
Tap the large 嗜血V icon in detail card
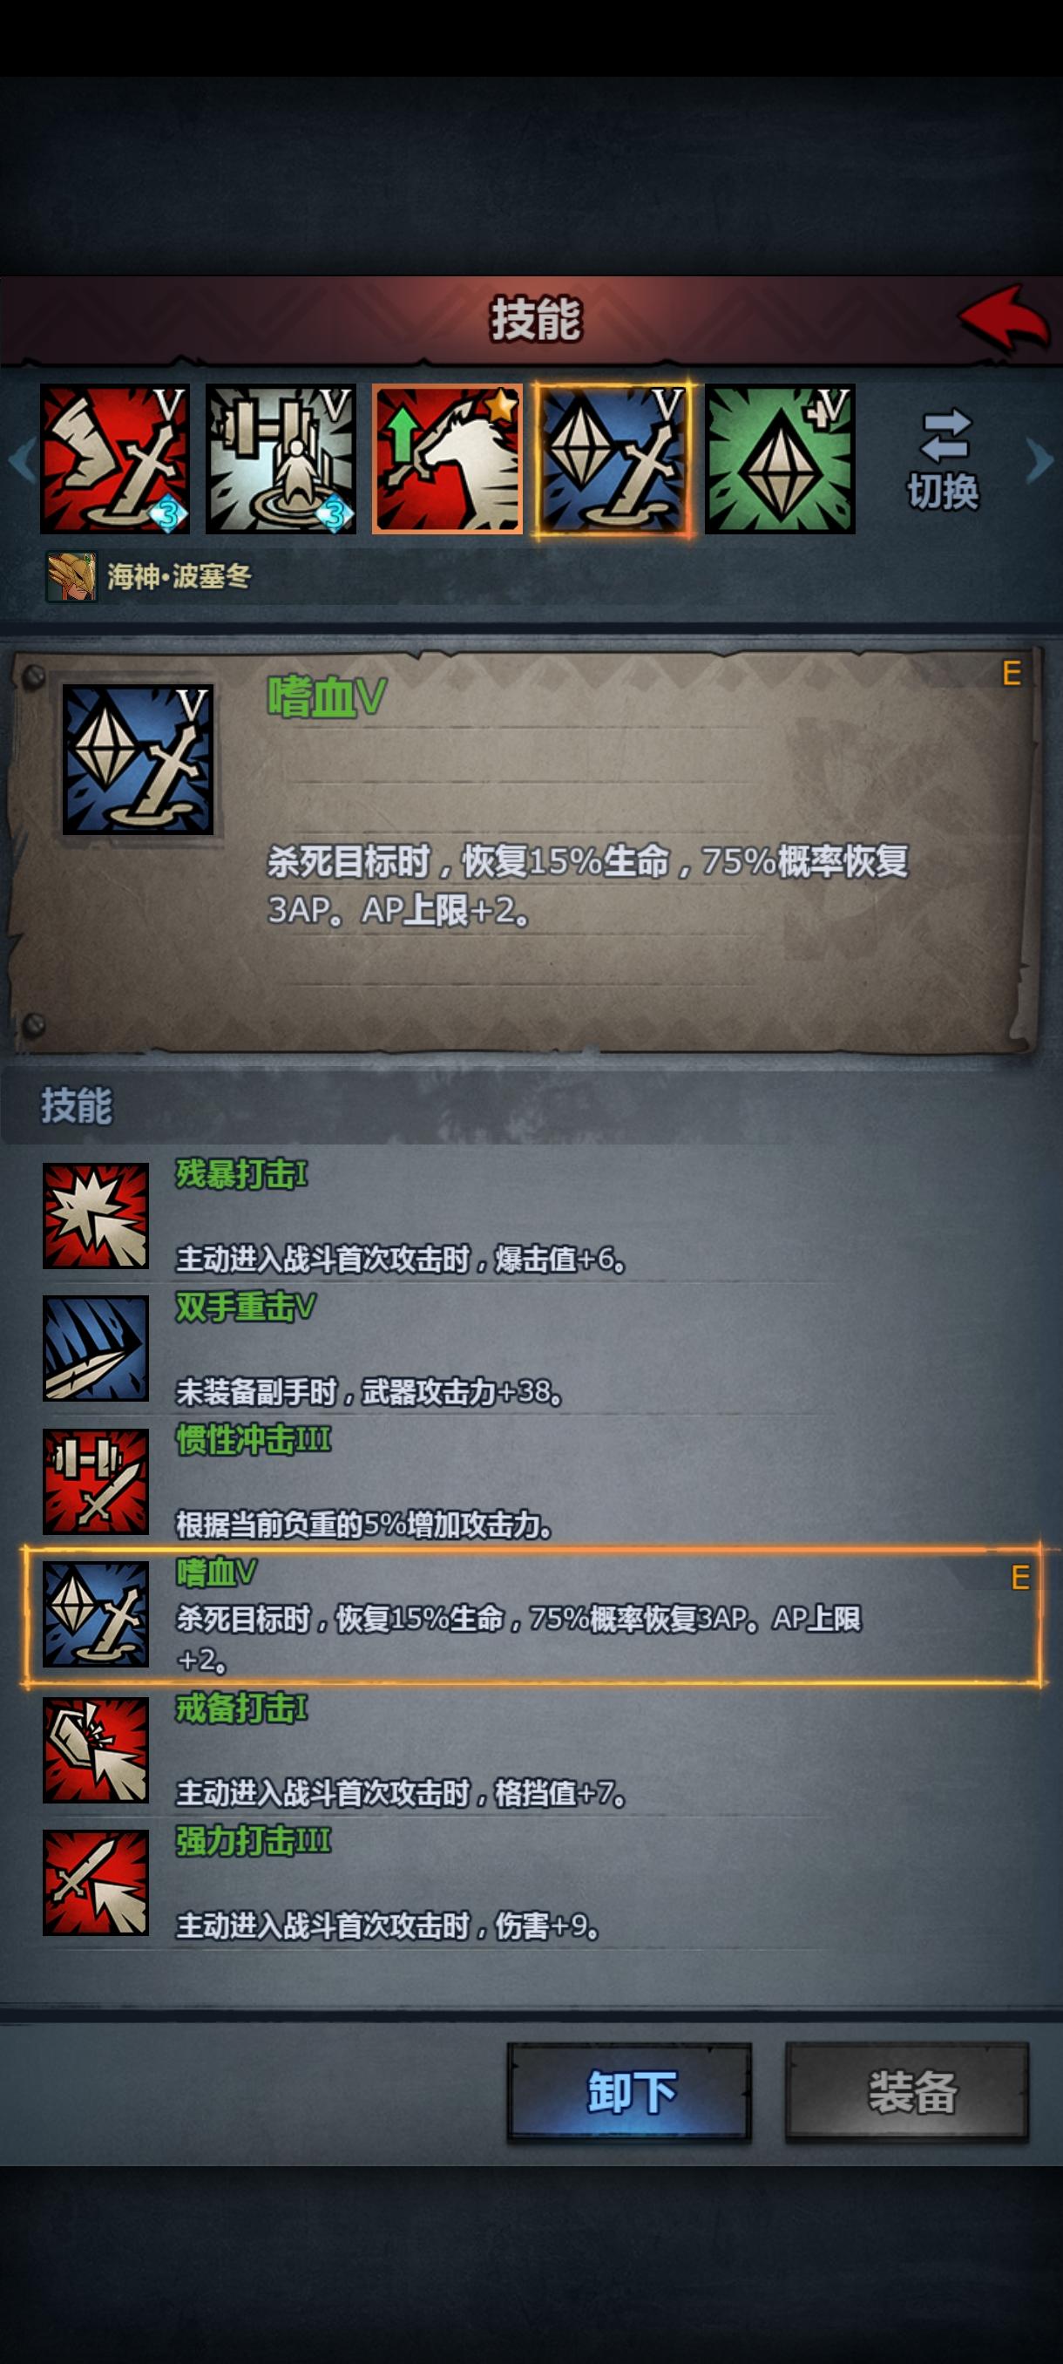coord(138,760)
